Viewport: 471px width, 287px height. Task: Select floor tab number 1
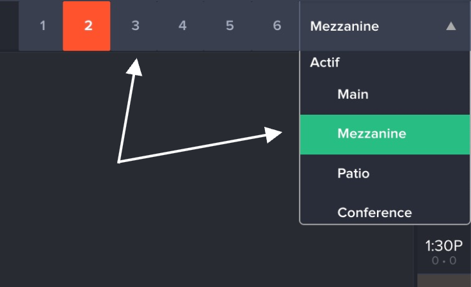tap(42, 26)
